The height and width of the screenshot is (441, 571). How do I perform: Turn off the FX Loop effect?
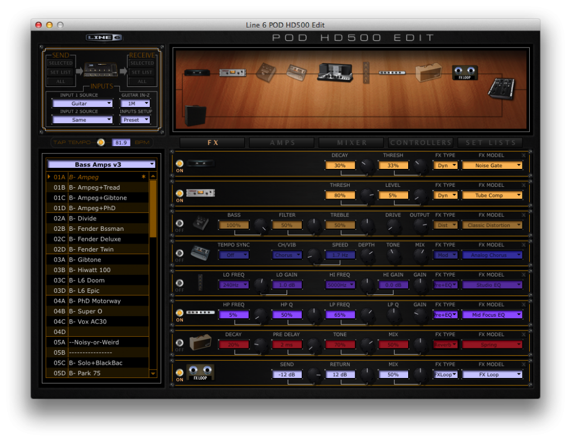point(180,372)
